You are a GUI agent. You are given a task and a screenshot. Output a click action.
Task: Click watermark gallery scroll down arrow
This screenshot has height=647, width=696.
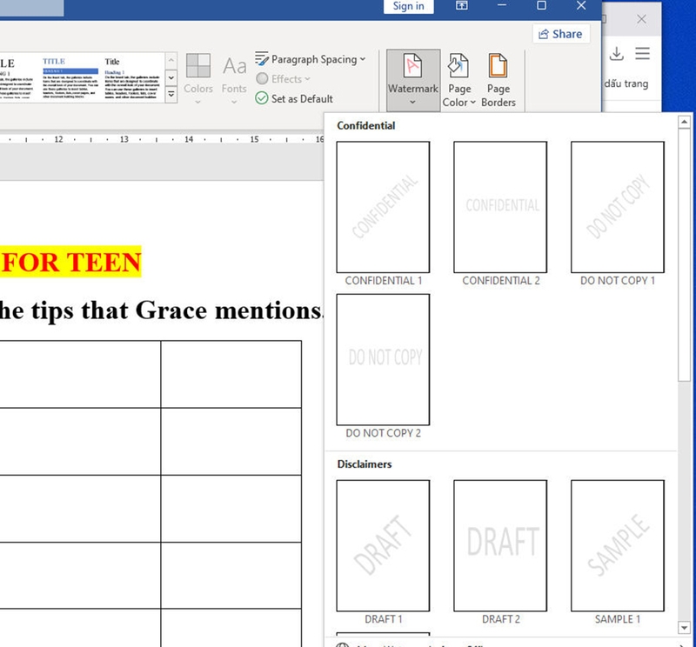685,628
